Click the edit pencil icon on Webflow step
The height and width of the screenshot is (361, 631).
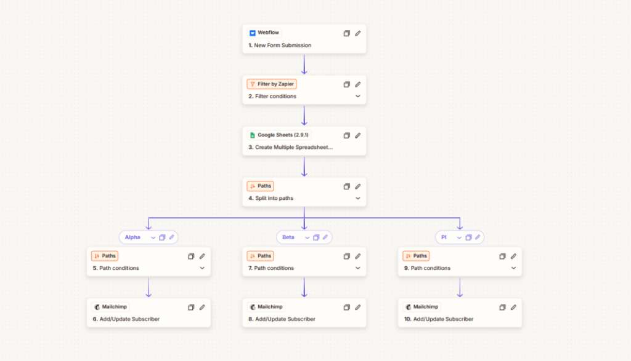tap(357, 33)
